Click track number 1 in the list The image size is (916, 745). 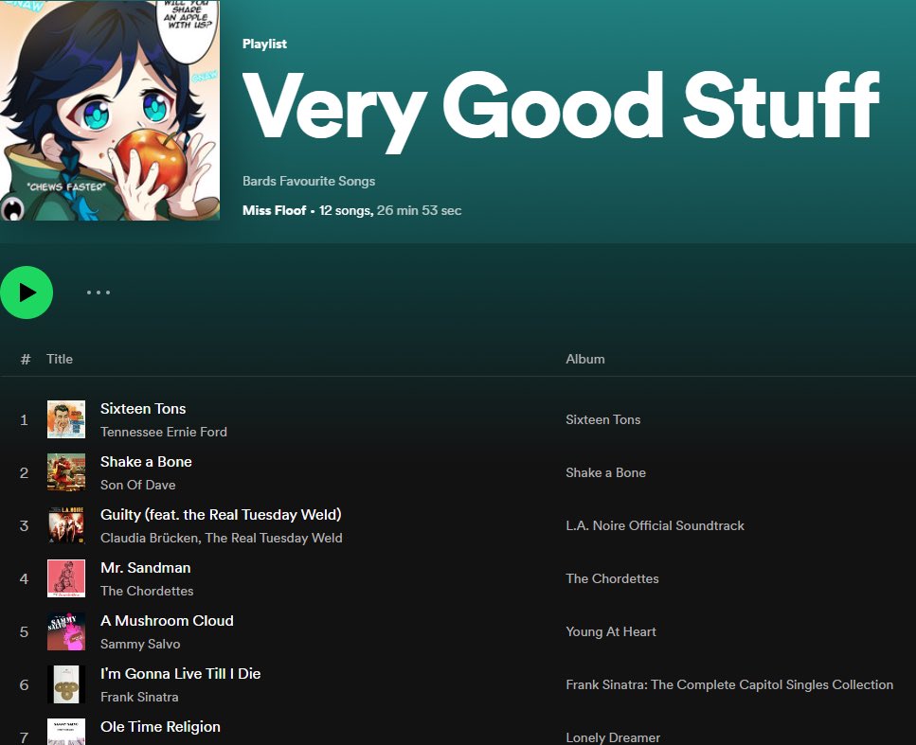coord(24,419)
